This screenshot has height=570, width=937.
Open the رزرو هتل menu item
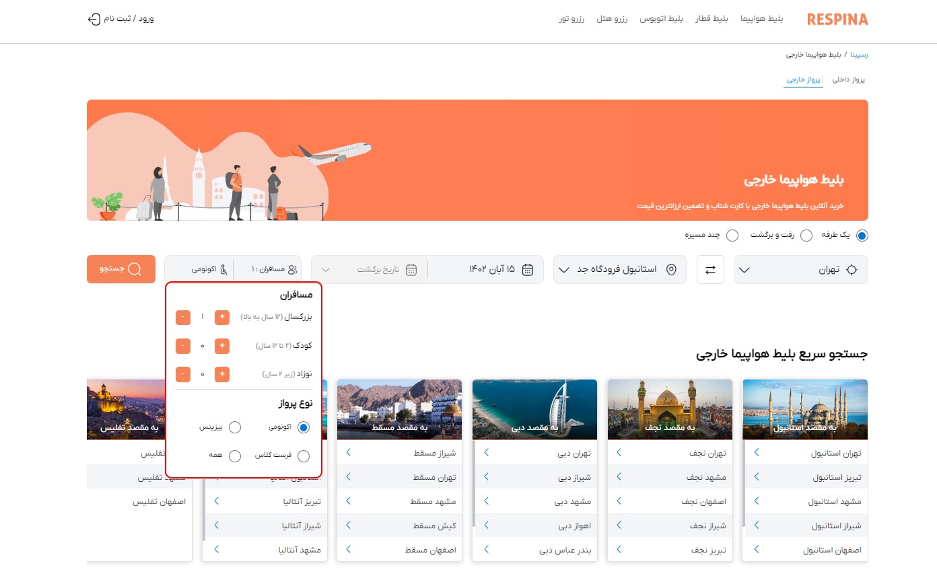point(613,19)
